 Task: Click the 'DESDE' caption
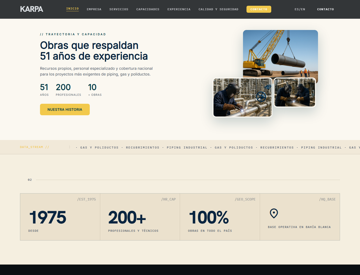(x=33, y=231)
